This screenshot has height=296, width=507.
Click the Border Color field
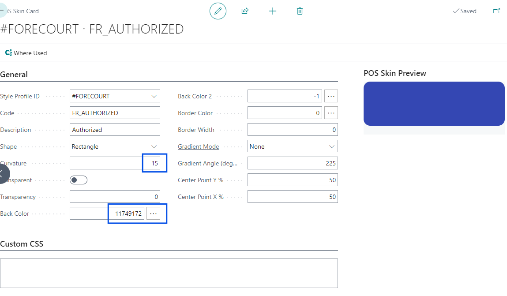285,113
